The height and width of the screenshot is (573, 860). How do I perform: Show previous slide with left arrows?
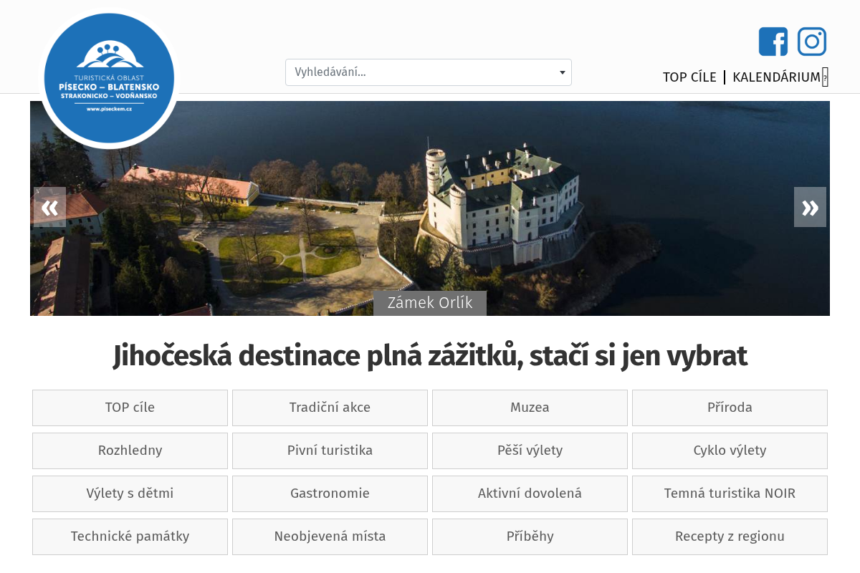click(49, 207)
